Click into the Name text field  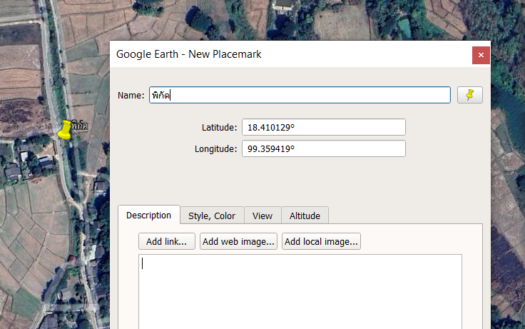(x=300, y=95)
